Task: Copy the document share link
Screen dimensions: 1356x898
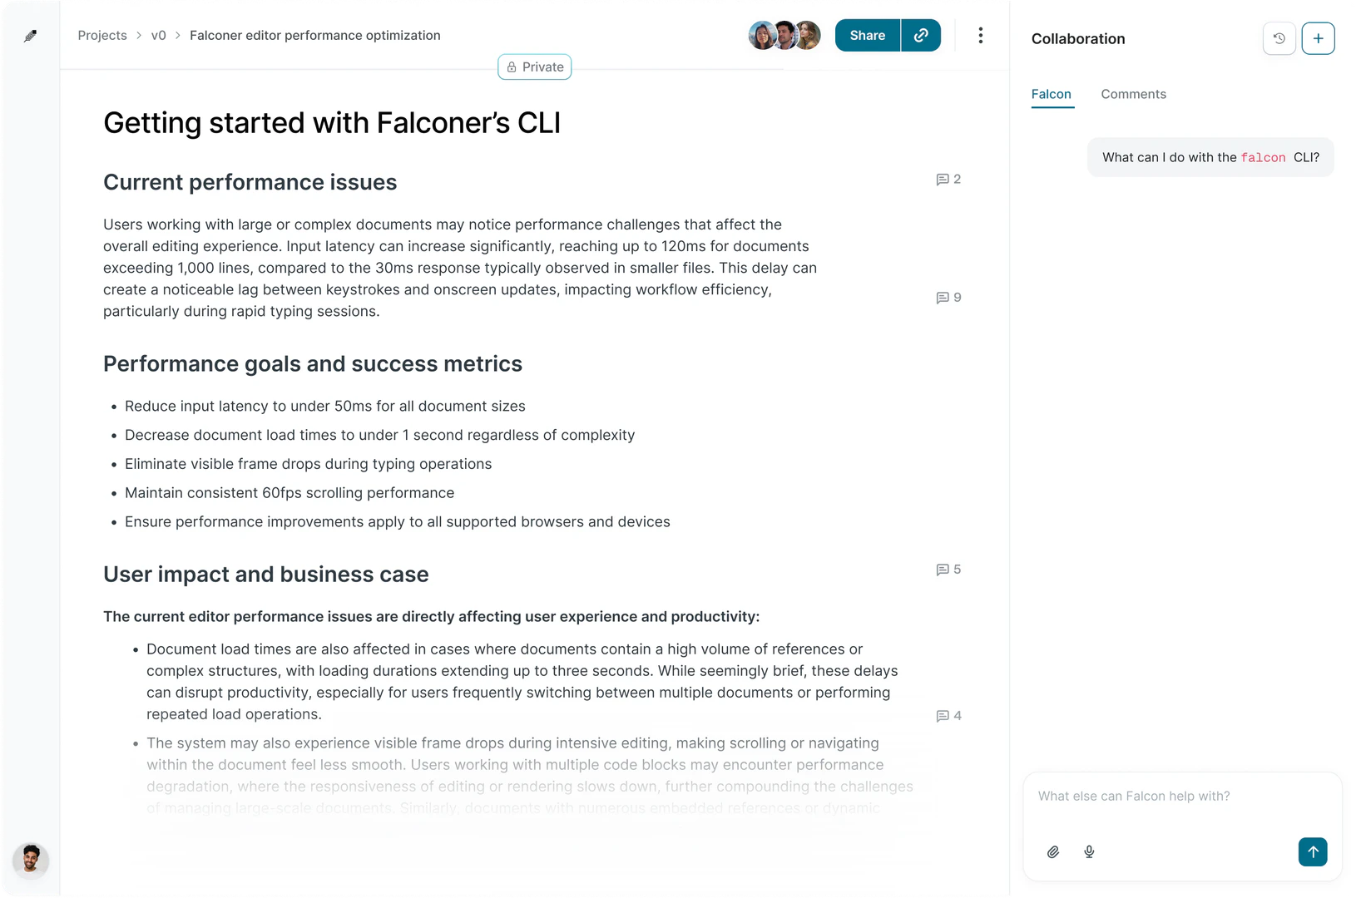Action: (x=921, y=35)
